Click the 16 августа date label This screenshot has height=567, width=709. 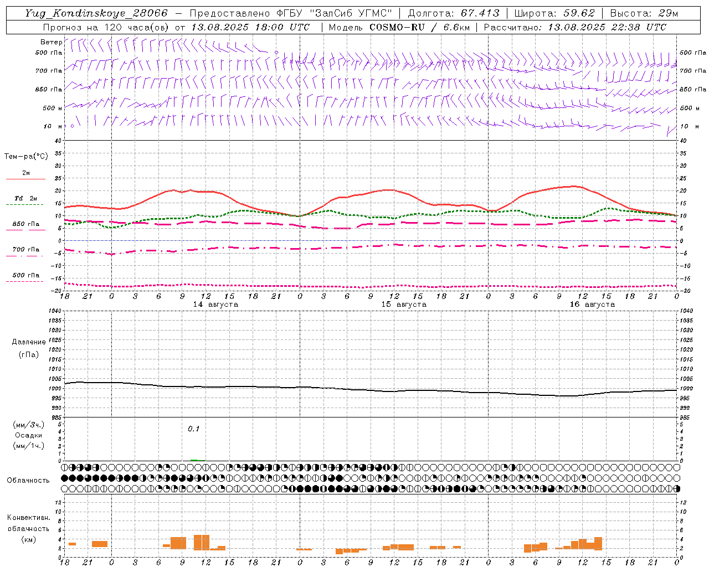pos(592,305)
